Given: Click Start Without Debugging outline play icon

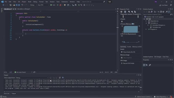Looking at the screenshot, I should point(58,5).
